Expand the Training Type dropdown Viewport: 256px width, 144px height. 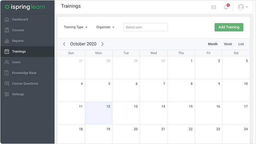(x=76, y=27)
